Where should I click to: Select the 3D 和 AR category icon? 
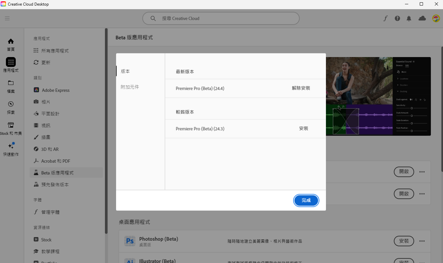click(36, 149)
